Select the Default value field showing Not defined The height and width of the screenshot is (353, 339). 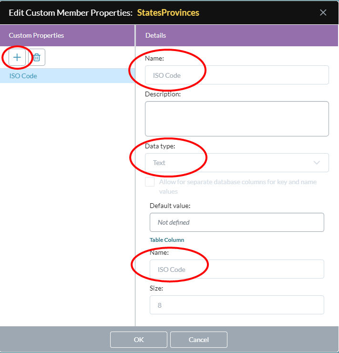237,222
